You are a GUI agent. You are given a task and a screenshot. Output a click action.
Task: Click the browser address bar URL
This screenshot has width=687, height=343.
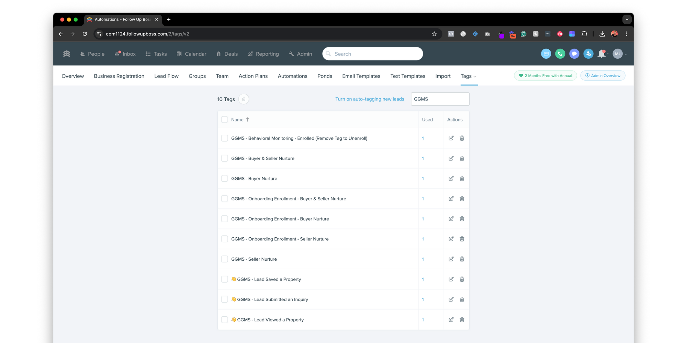click(147, 34)
